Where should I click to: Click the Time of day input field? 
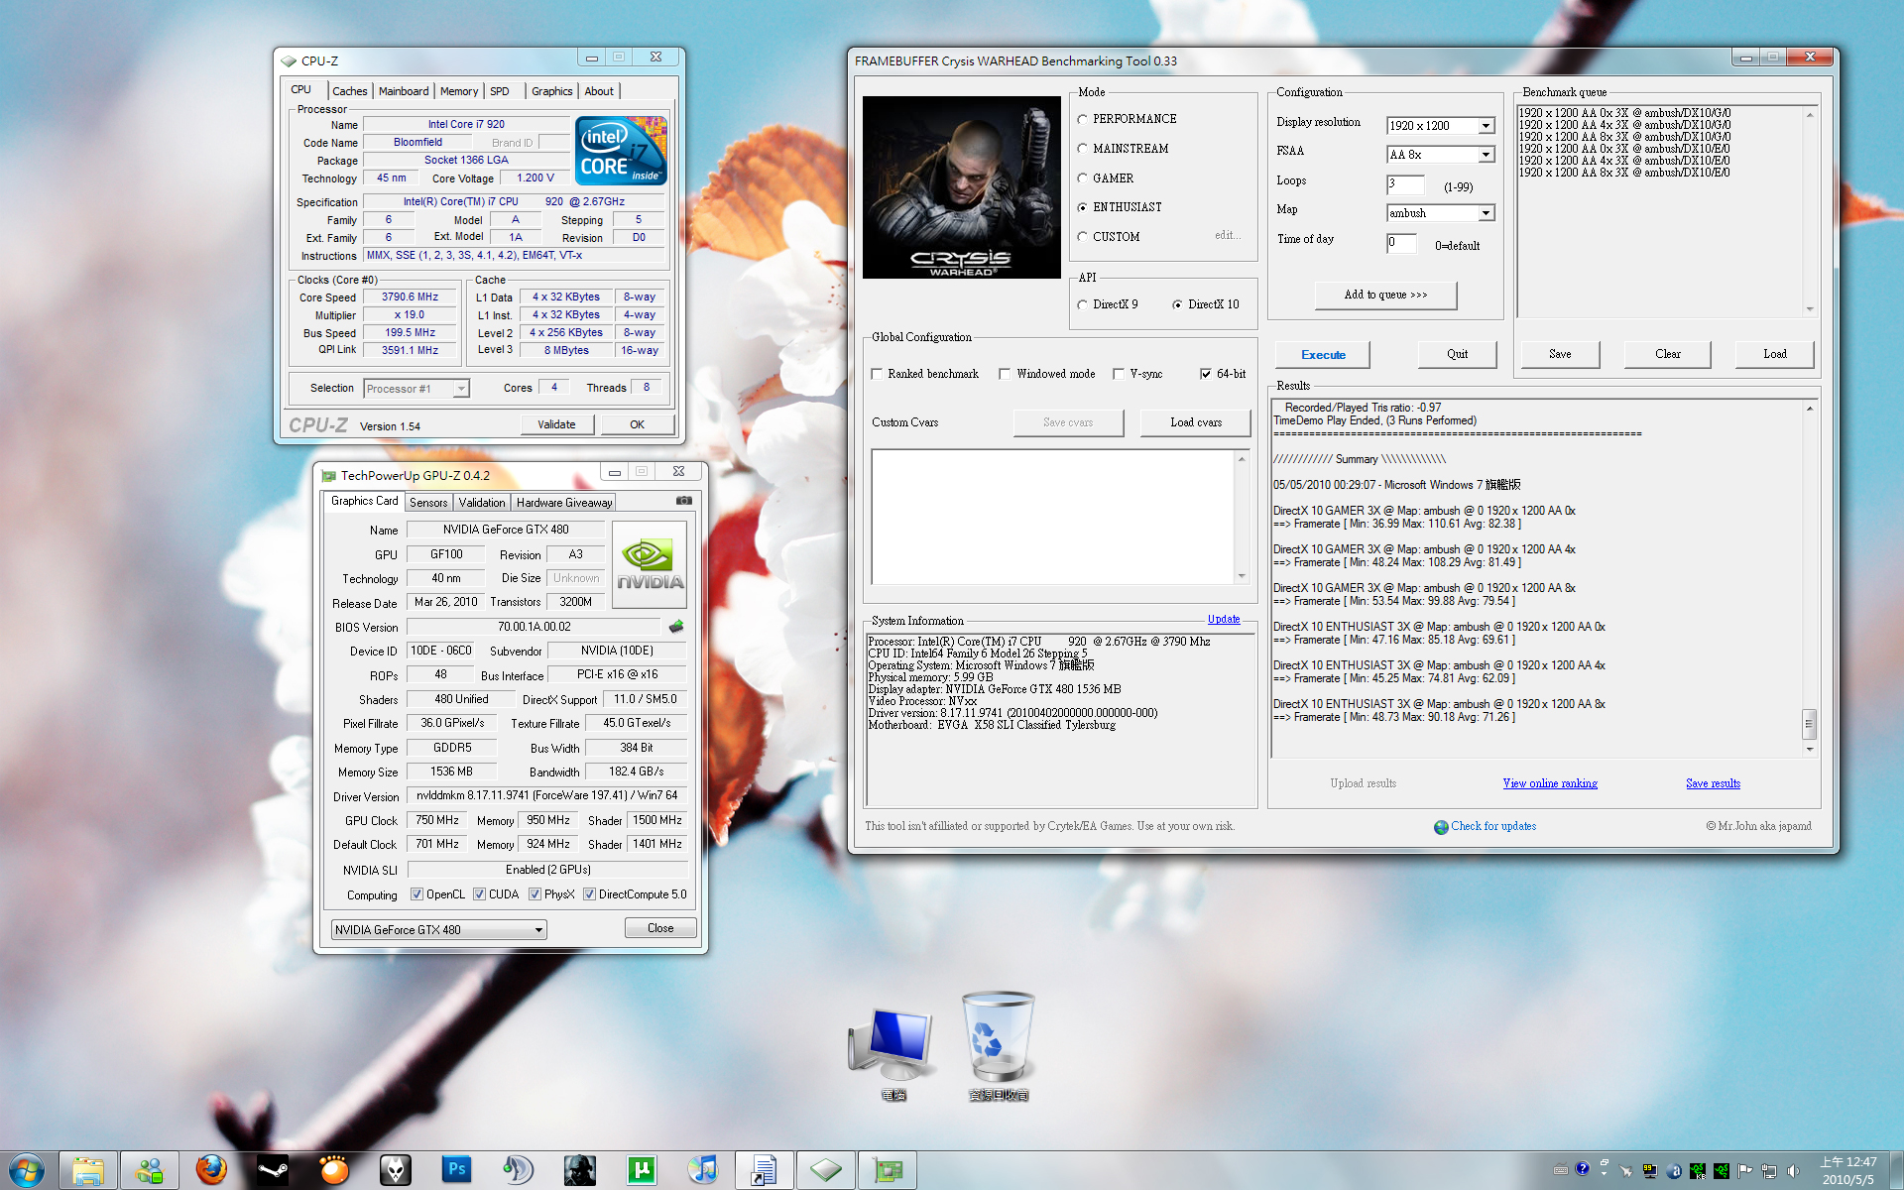(x=1400, y=243)
